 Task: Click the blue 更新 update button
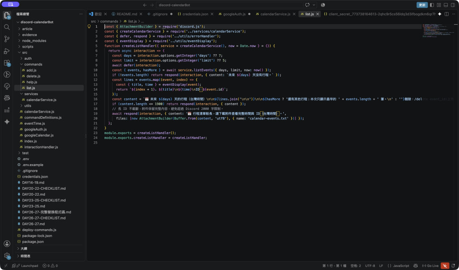coord(422,5)
